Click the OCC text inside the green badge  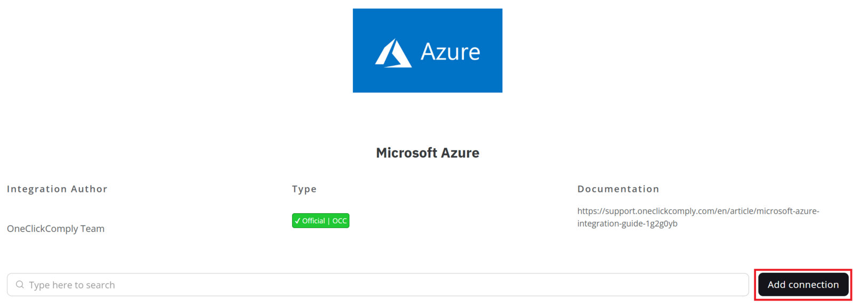click(x=340, y=221)
